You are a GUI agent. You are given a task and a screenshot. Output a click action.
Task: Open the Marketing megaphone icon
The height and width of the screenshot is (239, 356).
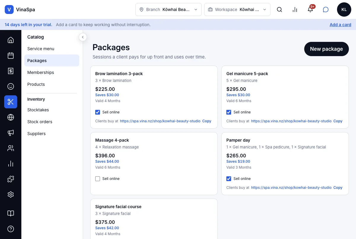click(11, 133)
